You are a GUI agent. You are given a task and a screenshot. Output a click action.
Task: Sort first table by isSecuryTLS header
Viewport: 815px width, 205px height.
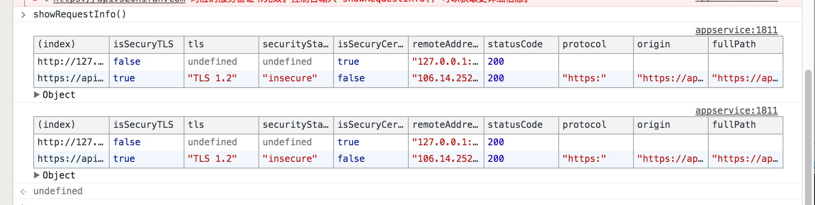coord(143,44)
